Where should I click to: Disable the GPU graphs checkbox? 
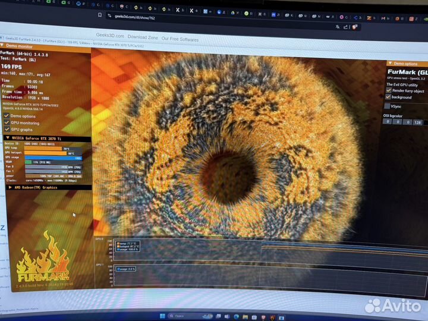(7, 129)
